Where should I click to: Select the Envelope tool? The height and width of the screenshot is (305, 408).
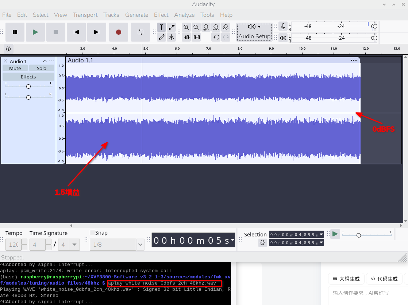tap(171, 27)
